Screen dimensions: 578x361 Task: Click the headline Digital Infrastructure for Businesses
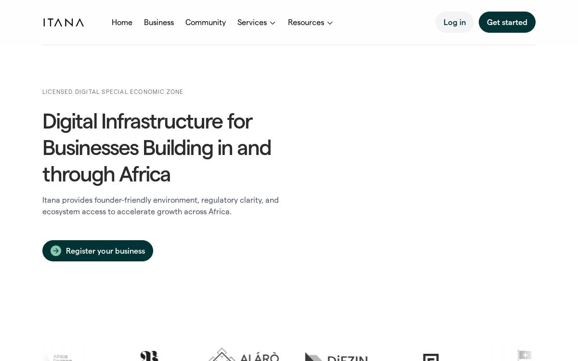point(157,147)
